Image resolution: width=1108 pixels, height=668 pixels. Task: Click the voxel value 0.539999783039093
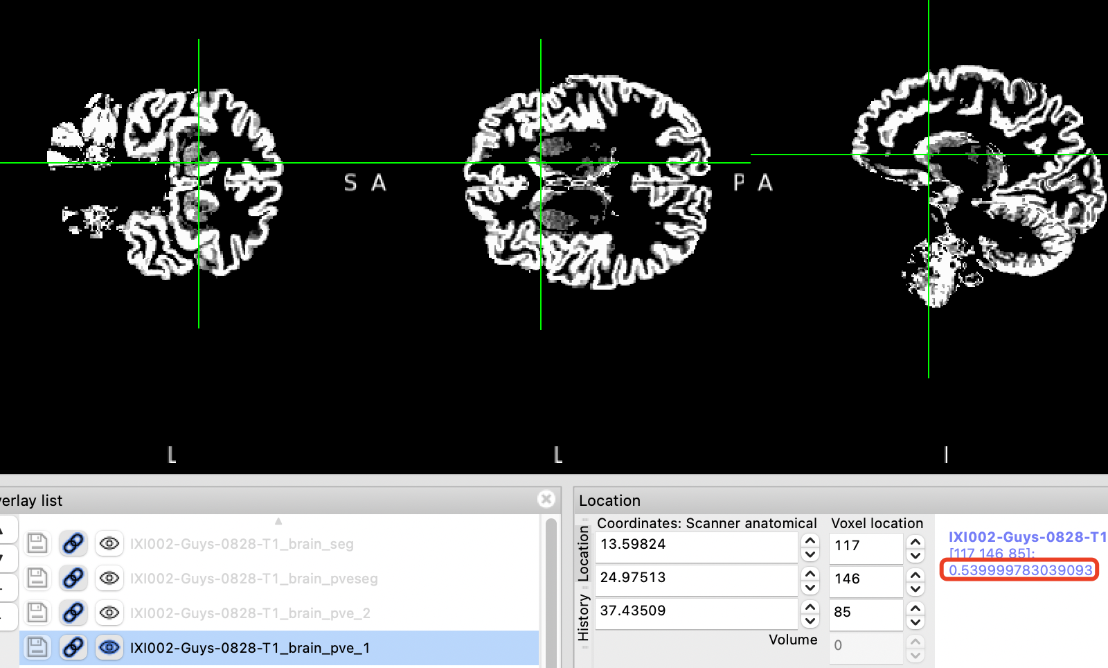pos(1020,570)
